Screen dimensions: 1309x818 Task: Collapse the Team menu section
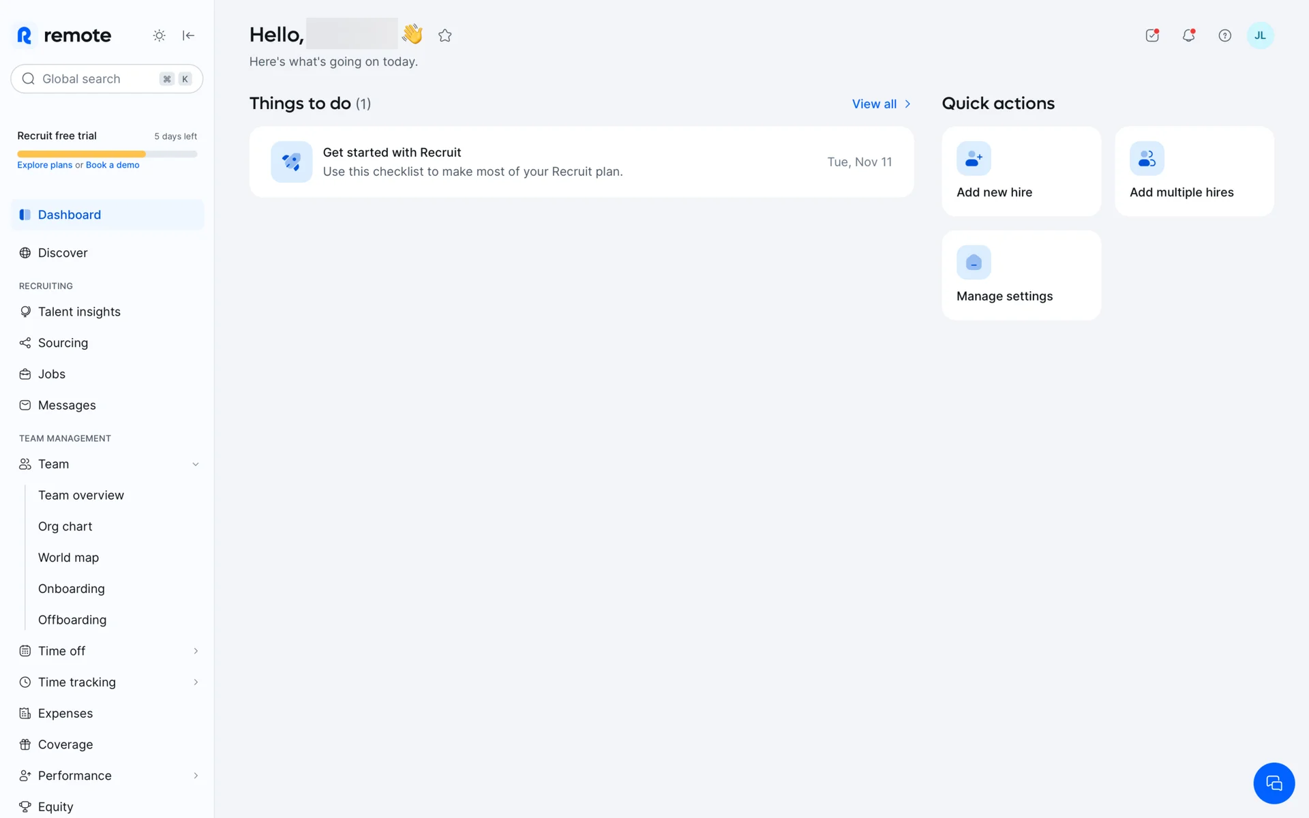pos(195,464)
